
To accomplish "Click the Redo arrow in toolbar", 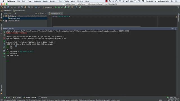I will pyautogui.click(x=15, y=7).
